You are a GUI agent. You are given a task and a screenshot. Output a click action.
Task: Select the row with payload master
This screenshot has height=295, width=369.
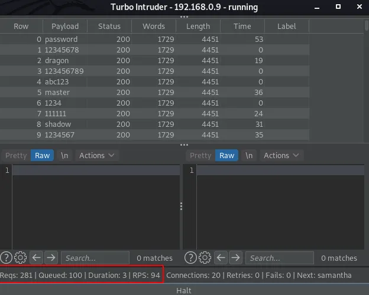pyautogui.click(x=154, y=92)
